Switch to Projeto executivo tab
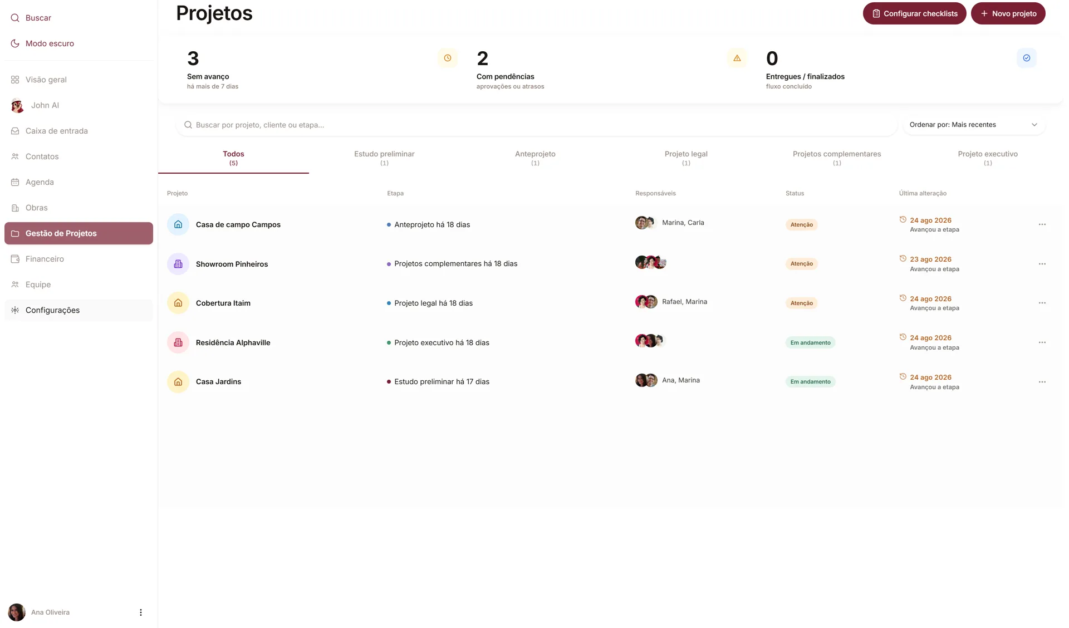1069x628 pixels. pyautogui.click(x=988, y=158)
